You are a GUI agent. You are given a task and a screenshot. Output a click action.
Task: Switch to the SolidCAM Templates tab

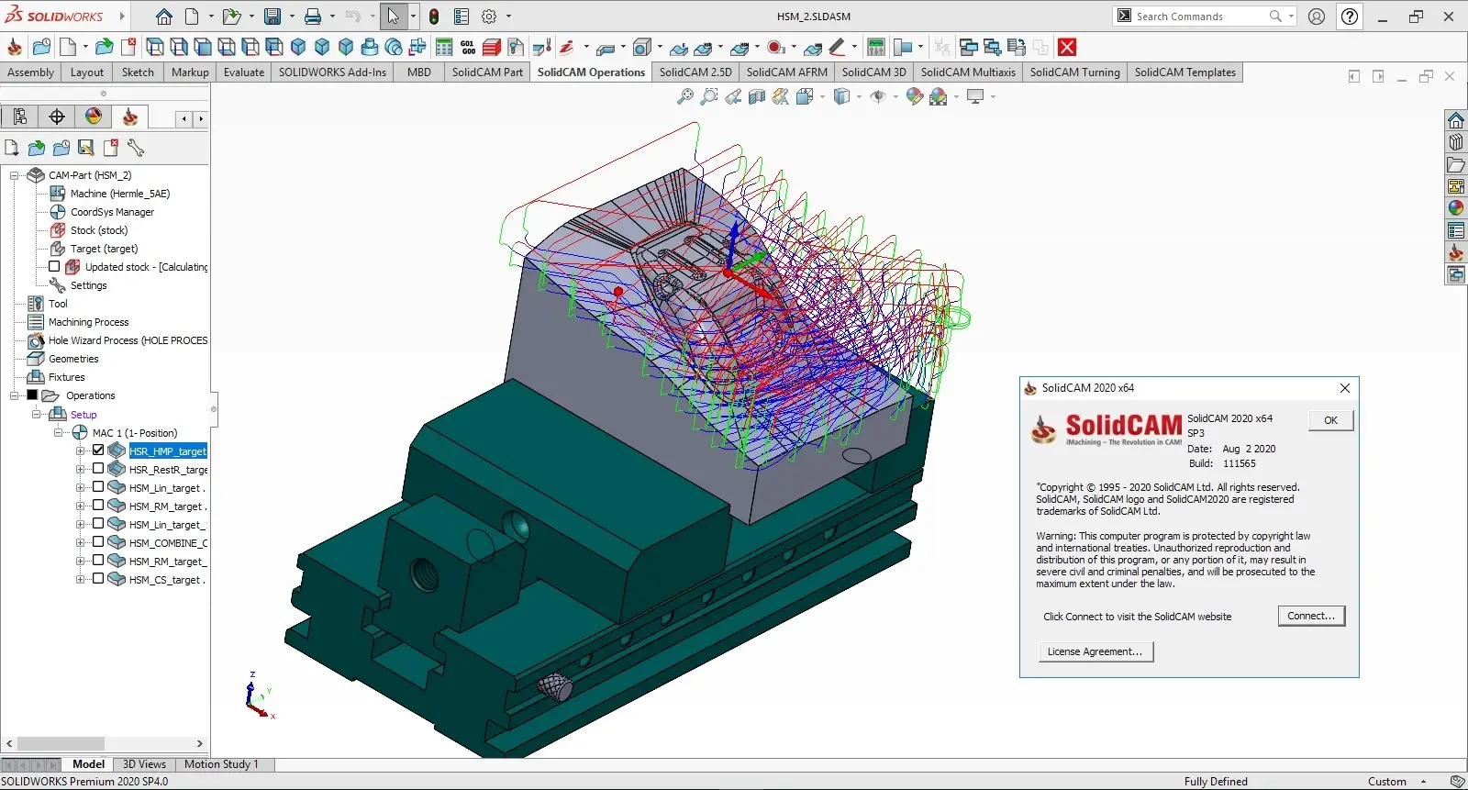click(1184, 72)
